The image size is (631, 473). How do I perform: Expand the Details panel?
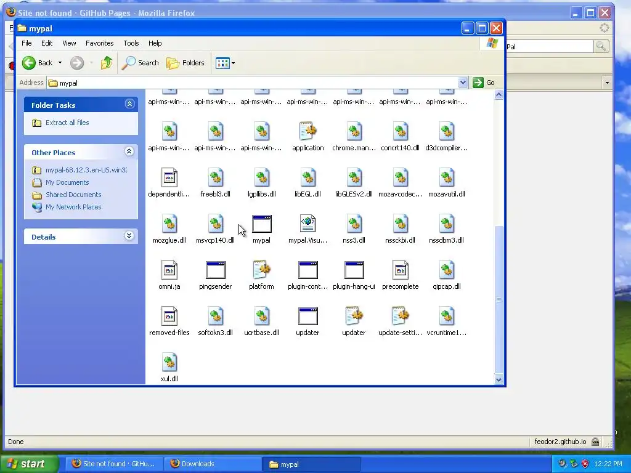pyautogui.click(x=129, y=236)
